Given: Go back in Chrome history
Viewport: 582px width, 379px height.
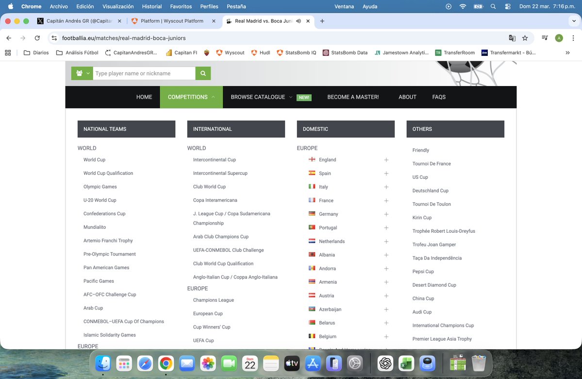Looking at the screenshot, I should coord(9,38).
